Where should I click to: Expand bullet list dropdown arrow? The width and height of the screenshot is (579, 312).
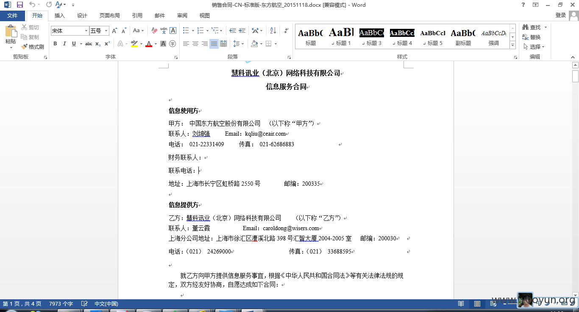coord(193,31)
